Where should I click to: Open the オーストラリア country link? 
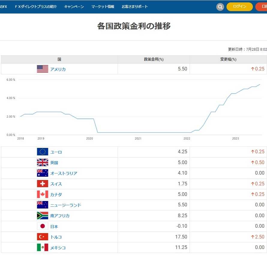(64, 173)
